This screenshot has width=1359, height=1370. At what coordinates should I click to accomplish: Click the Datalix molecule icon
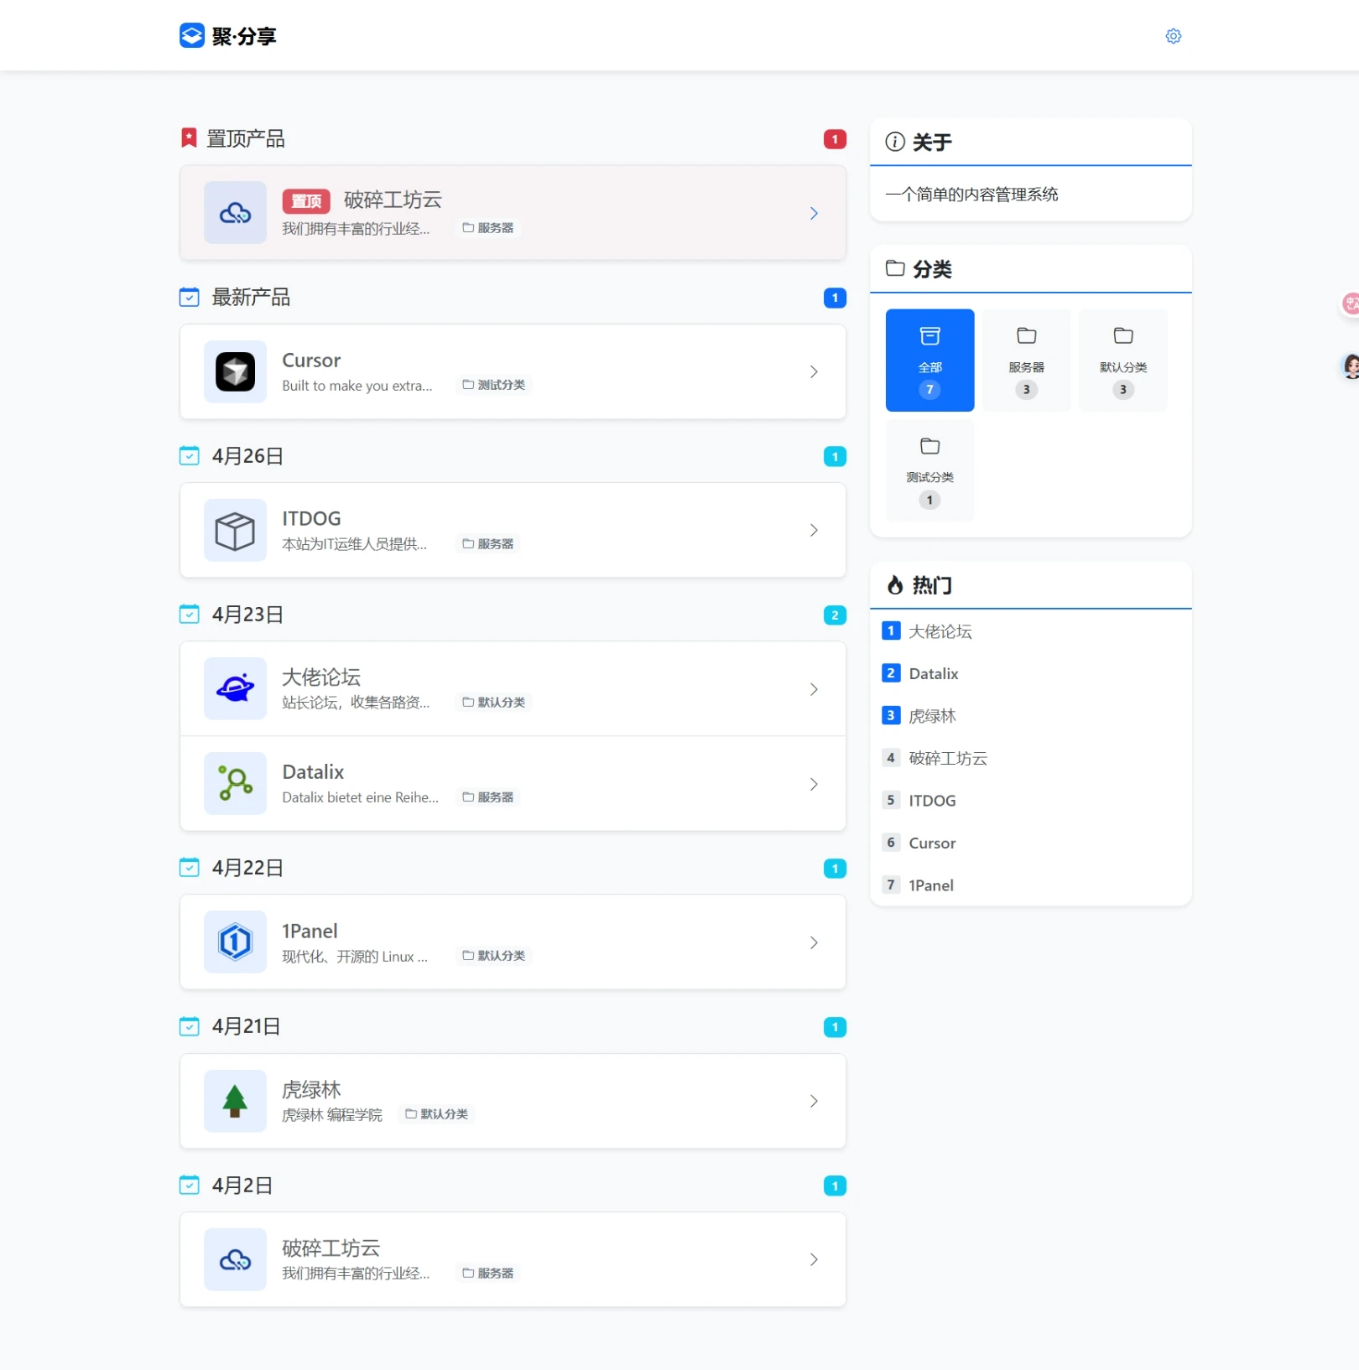pos(235,784)
